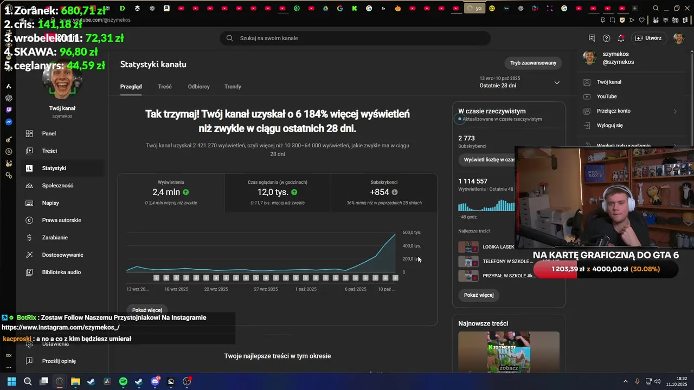This screenshot has height=390, width=694.
Task: Open Discord from the taskbar
Action: [x=155, y=381]
